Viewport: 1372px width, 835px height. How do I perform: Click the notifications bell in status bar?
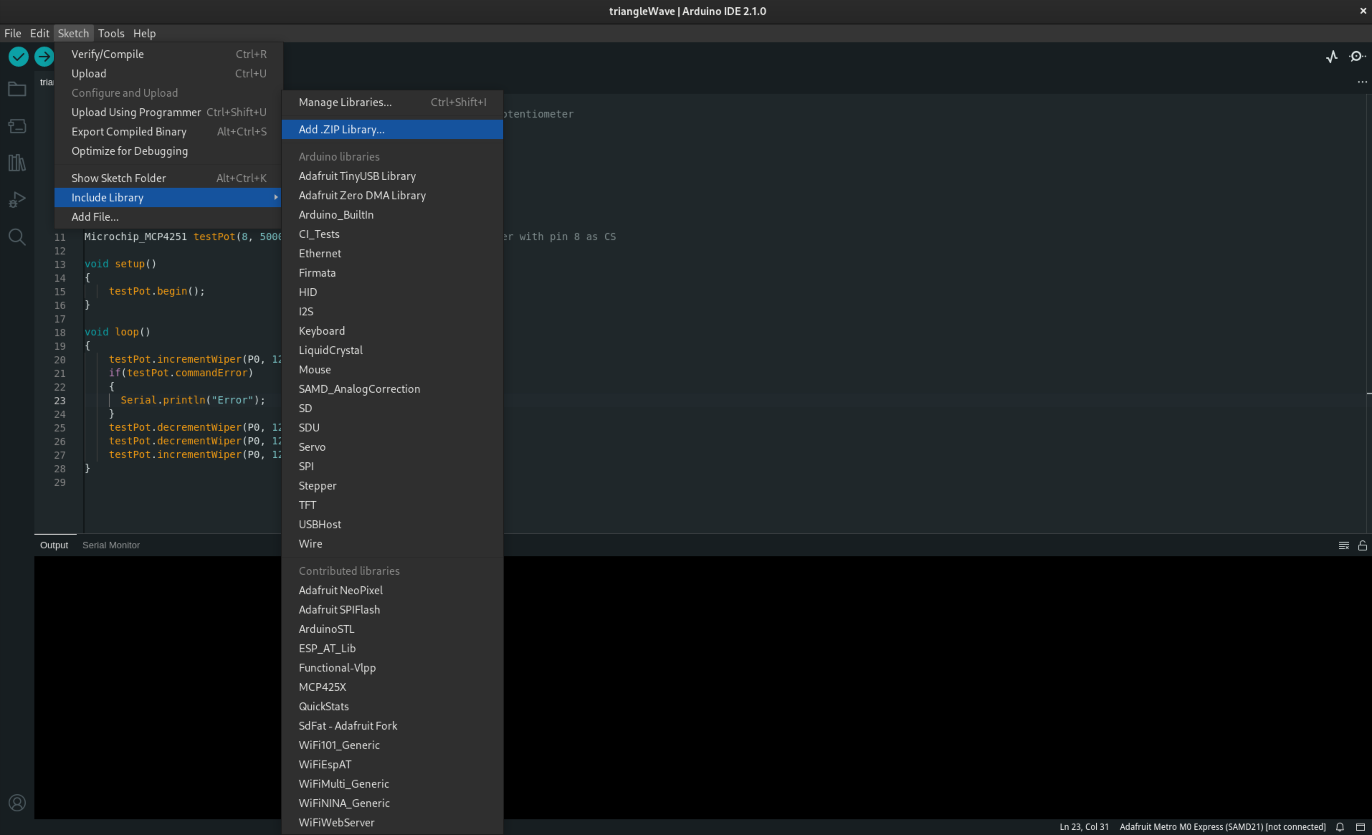coord(1340,827)
